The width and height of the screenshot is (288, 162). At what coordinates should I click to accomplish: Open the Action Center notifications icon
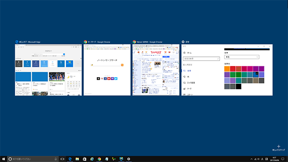[x=283, y=159]
